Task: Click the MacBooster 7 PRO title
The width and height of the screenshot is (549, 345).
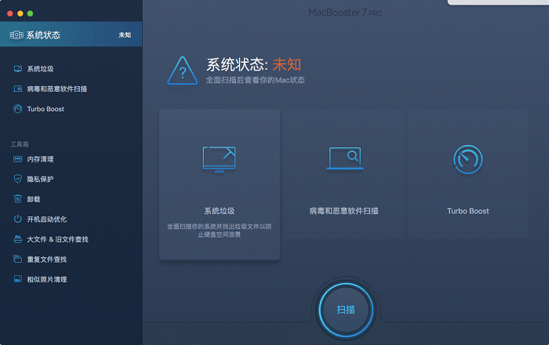Action: [345, 13]
